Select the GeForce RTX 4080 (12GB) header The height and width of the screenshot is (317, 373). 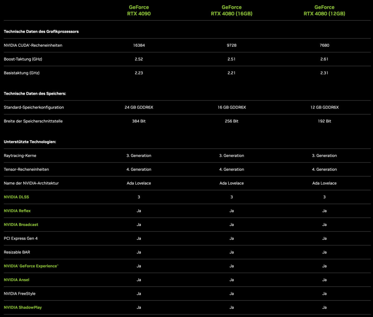[325, 10]
